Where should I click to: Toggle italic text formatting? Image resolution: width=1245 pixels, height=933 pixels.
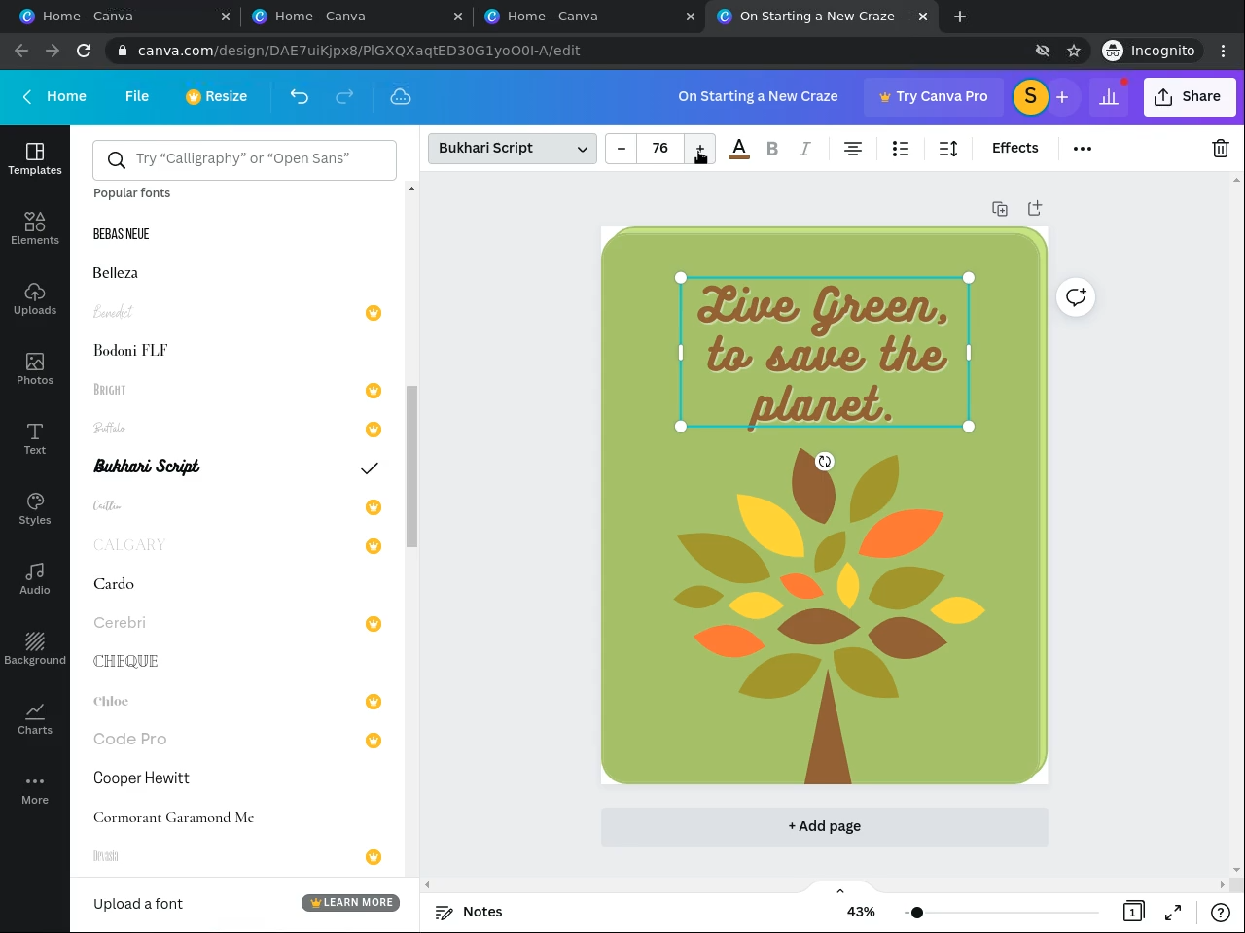(804, 149)
